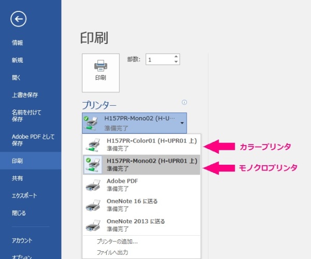Click the H157PR-Mono02 list printer icon
This screenshot has height=259, width=311.
[93, 165]
